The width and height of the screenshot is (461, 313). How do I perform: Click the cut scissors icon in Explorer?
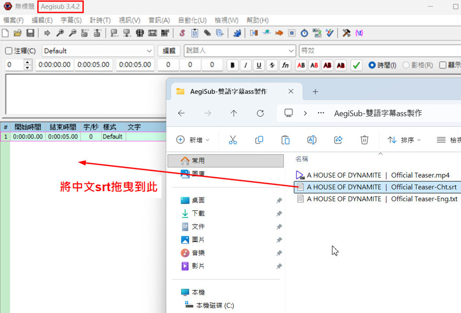[233, 140]
